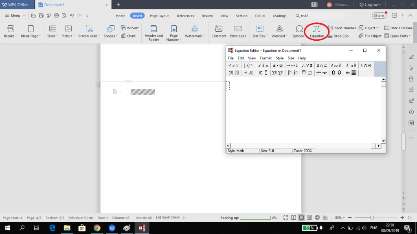This screenshot has width=417, height=234.
Task: Open Format menu in Equation Editor
Action: 266,58
